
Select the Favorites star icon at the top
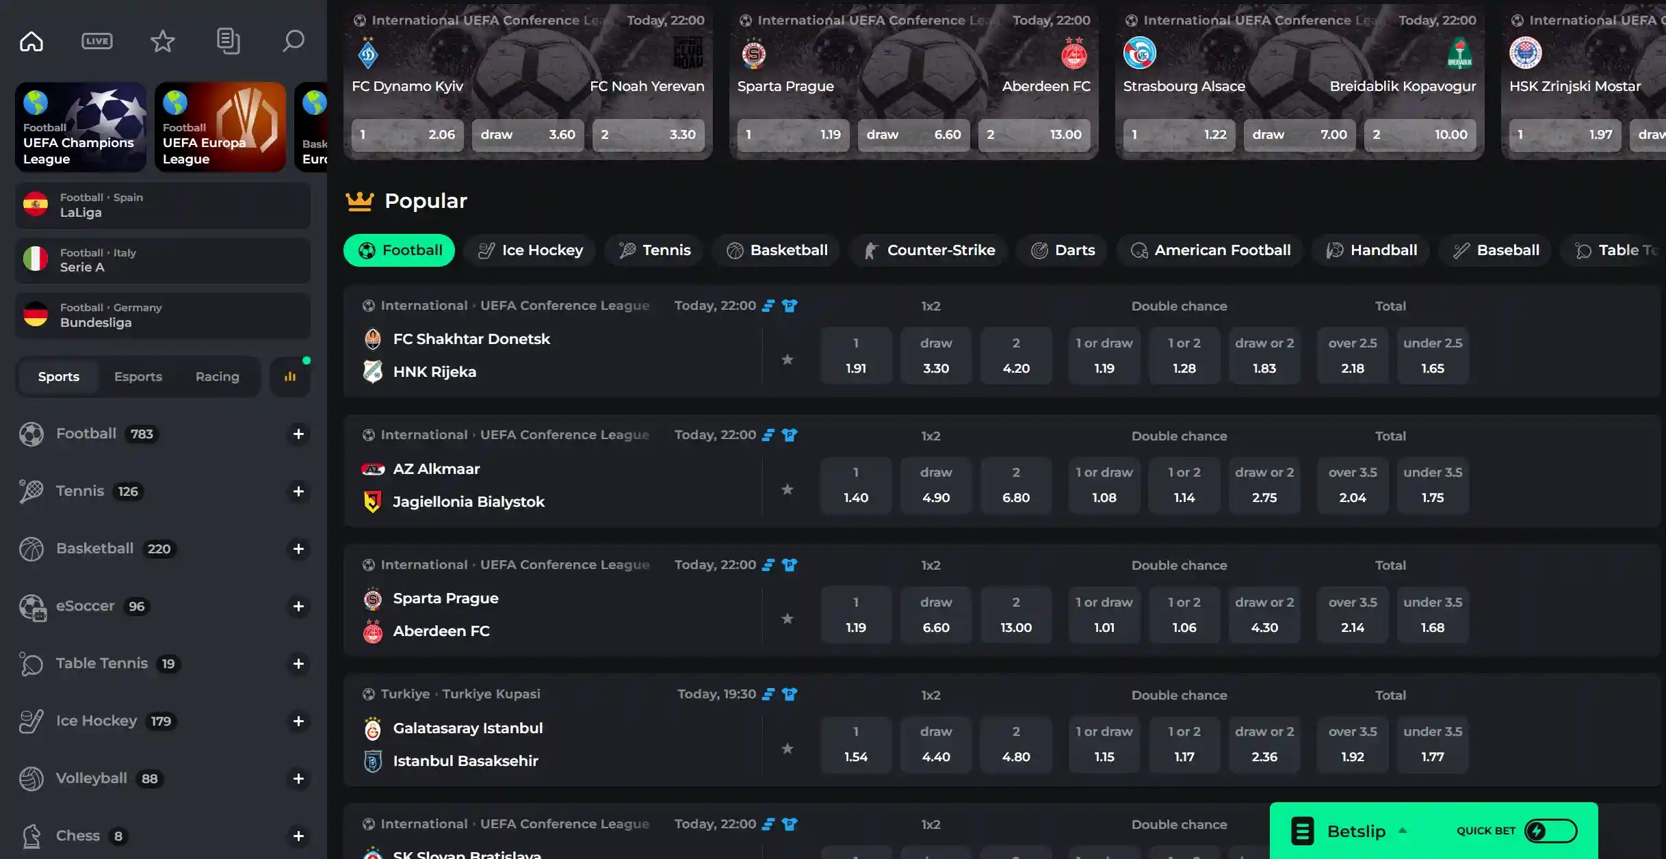click(162, 41)
